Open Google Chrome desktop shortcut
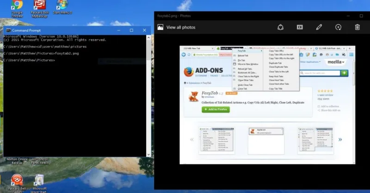Screen dimensions: 370x193 pos(17,8)
